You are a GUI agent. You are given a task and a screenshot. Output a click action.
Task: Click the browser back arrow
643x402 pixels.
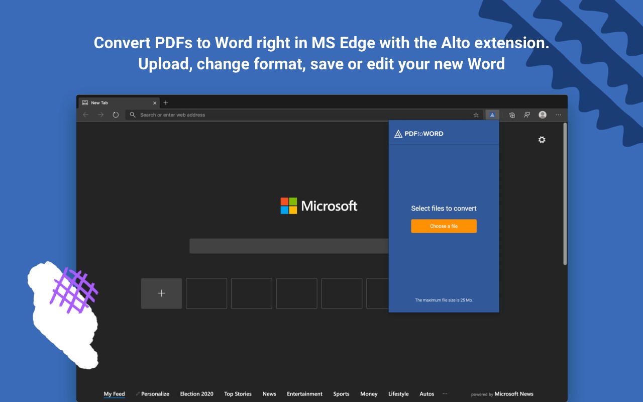pyautogui.click(x=86, y=115)
